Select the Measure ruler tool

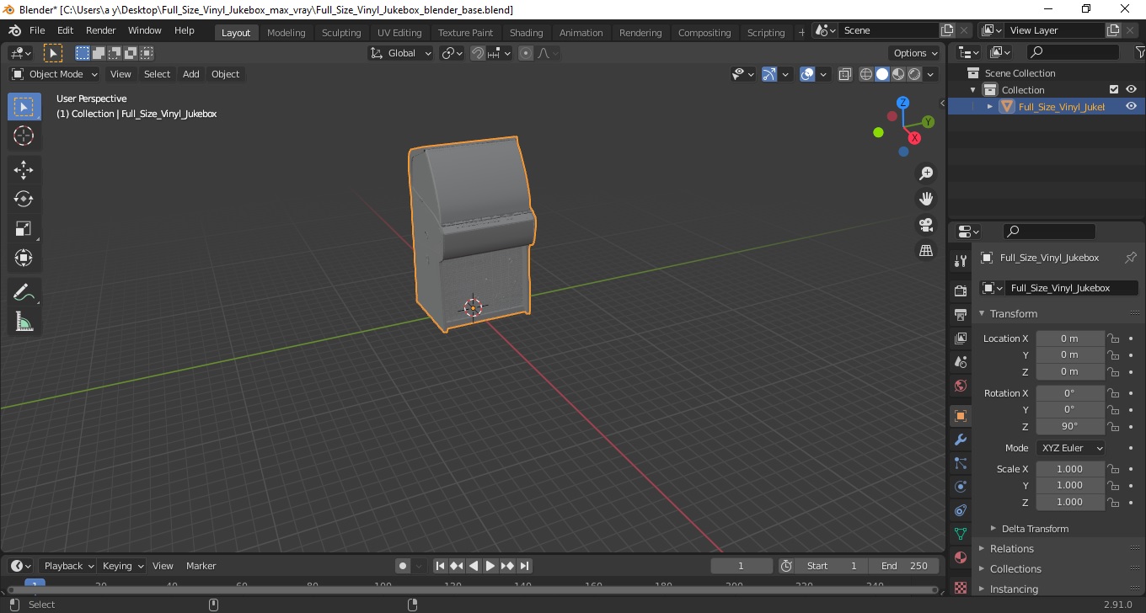pyautogui.click(x=24, y=322)
